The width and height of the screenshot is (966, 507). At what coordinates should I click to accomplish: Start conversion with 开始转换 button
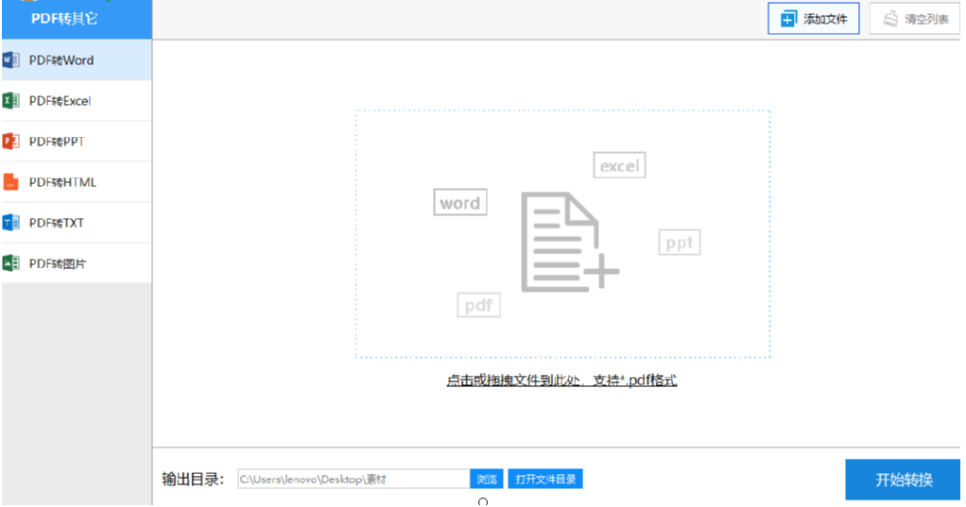(903, 480)
